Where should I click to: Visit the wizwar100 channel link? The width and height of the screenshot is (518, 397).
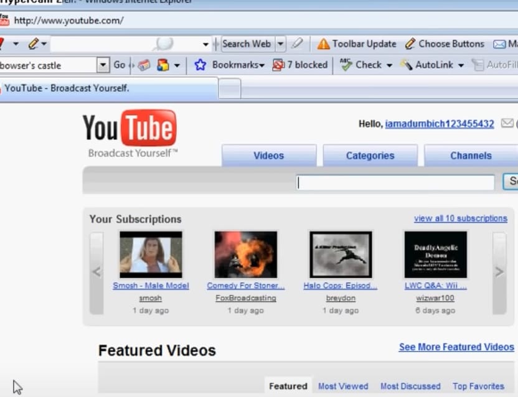(435, 298)
